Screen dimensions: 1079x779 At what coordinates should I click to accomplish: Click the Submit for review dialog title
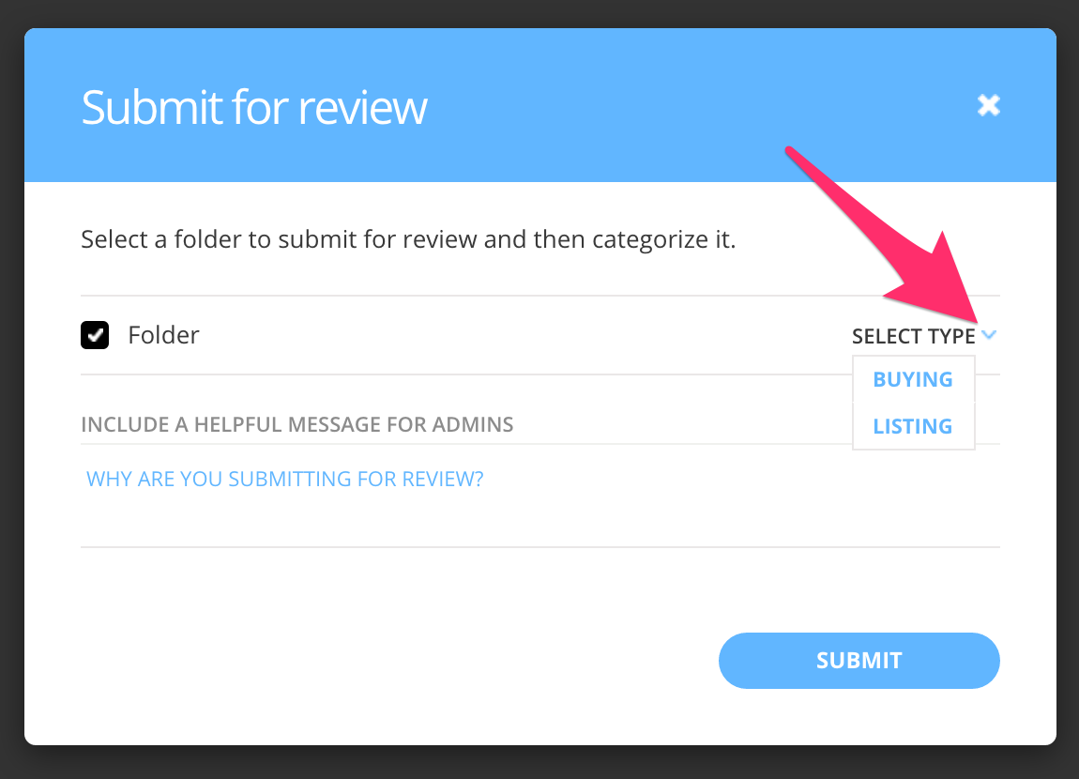click(254, 107)
